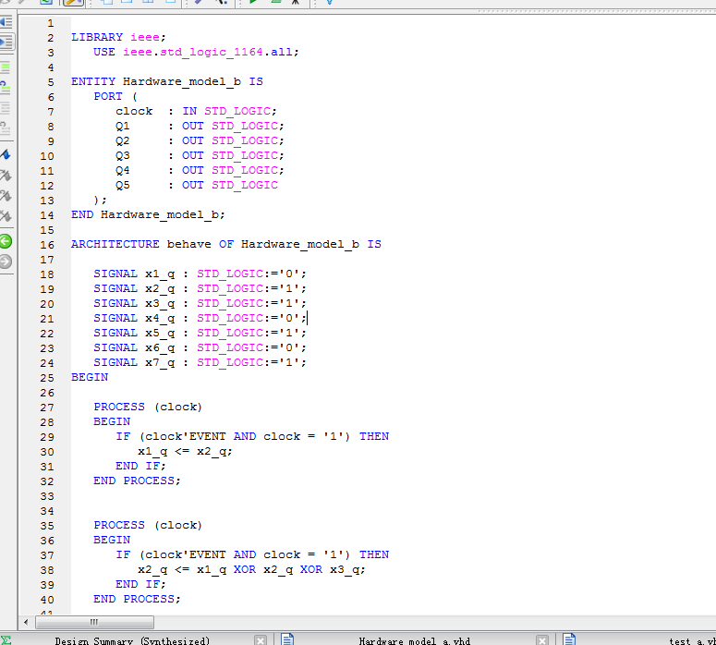Click the clear bookmarks icon above green arrow
716x645 pixels.
coord(6,216)
